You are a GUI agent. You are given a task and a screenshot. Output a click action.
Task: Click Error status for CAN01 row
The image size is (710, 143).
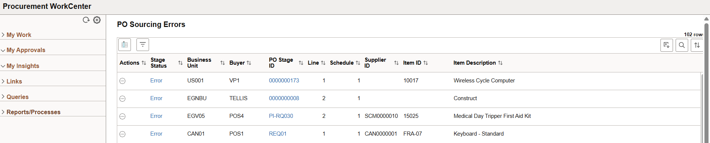click(156, 134)
